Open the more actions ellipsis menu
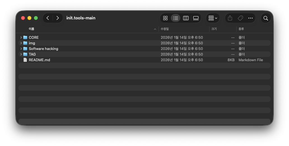Screen dimensions: 289x146 tap(250, 18)
